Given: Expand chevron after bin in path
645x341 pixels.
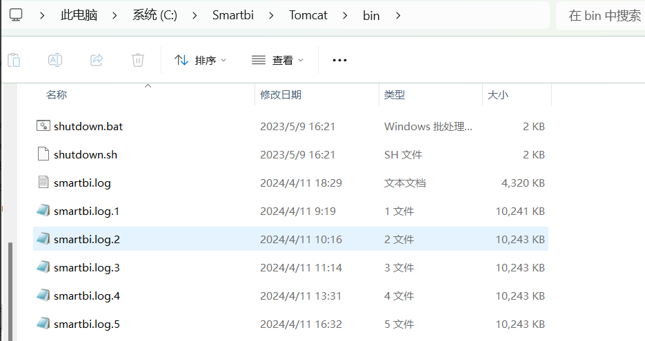Looking at the screenshot, I should 398,16.
